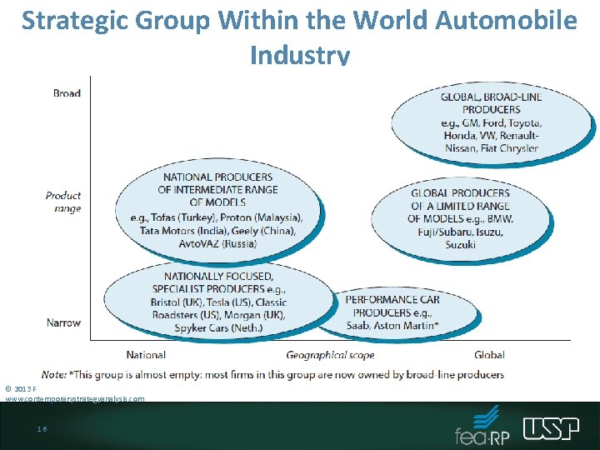
Task: Click the '© 2013' copyright text
Action: [21, 389]
